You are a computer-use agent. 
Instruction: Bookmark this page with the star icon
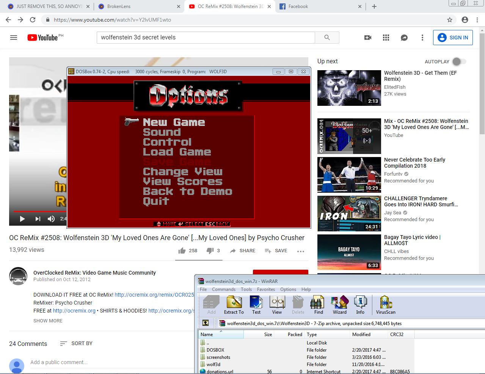pyautogui.click(x=450, y=20)
